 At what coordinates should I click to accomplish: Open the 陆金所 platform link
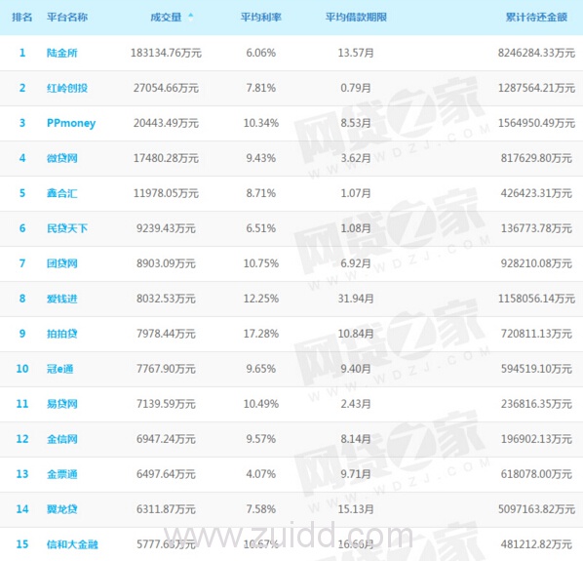pos(62,53)
